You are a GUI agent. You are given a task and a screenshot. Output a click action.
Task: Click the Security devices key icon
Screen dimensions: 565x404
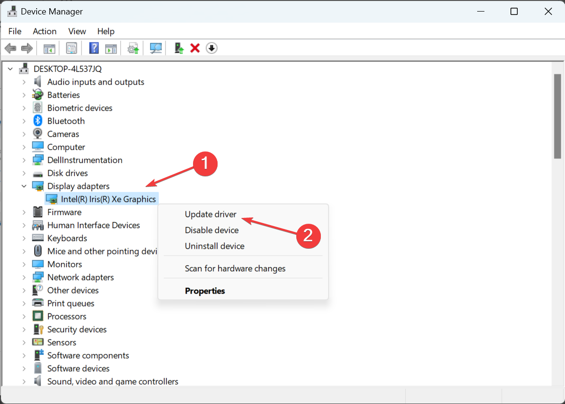click(x=38, y=329)
